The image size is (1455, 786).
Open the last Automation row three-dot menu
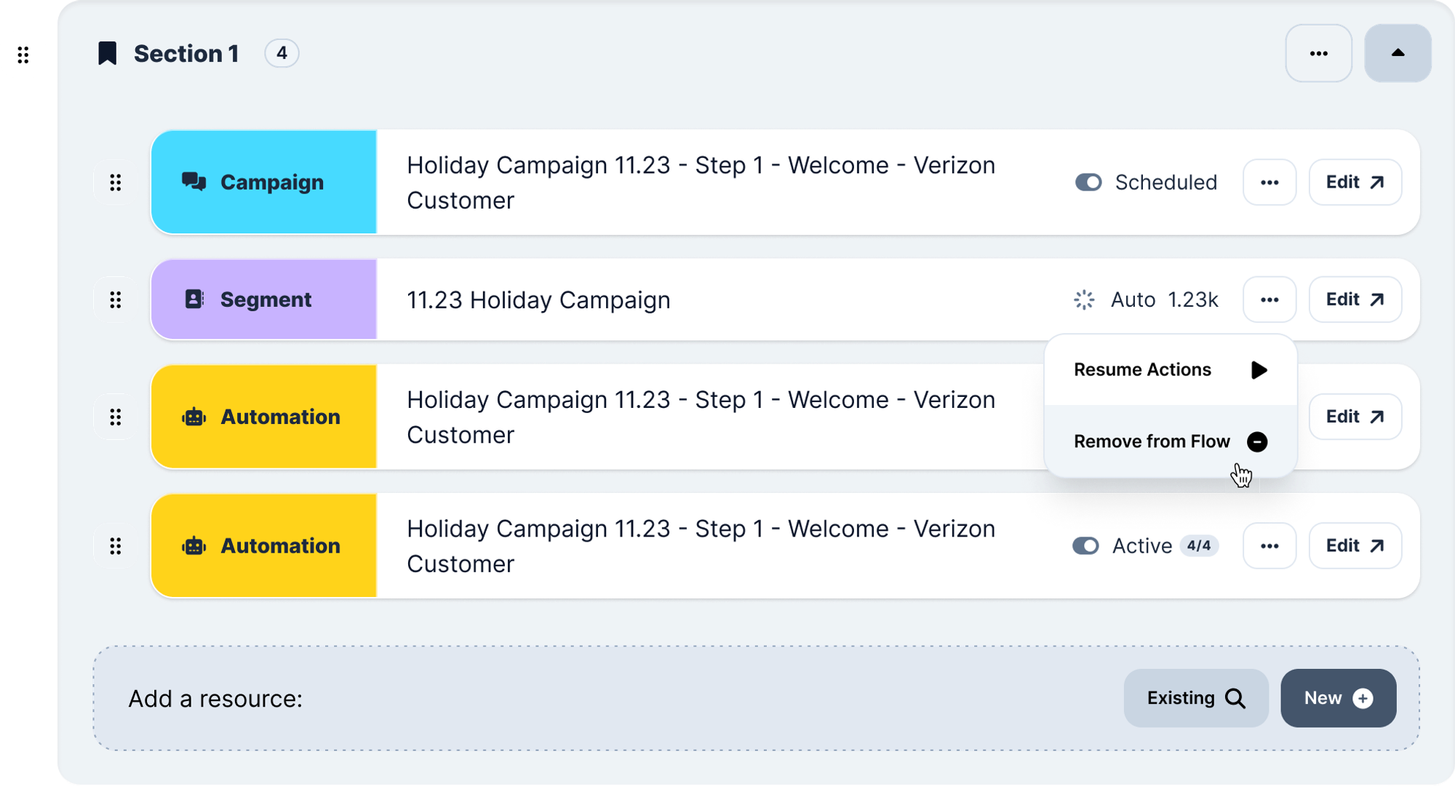(1269, 546)
